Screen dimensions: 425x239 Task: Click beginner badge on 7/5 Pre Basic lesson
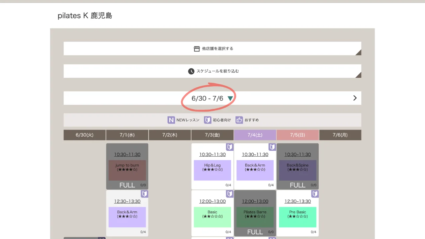[315, 194]
